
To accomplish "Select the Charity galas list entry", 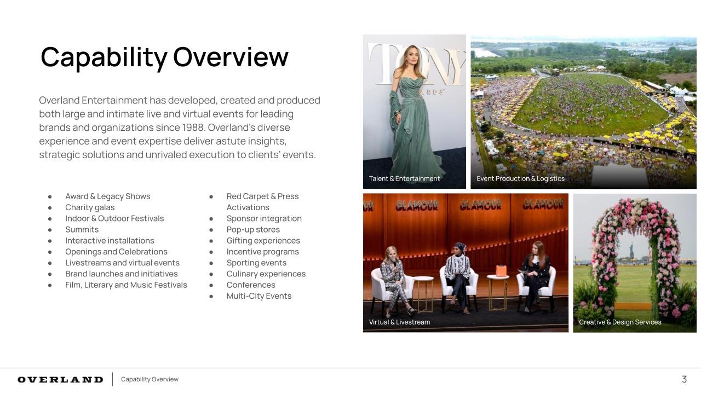I will [90, 207].
